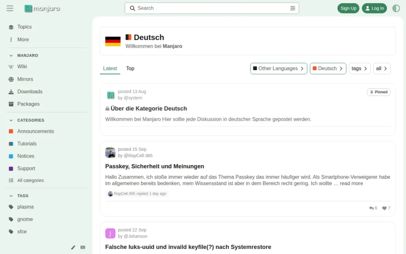
Task: Click the search magnifier icon
Action: click(x=132, y=8)
